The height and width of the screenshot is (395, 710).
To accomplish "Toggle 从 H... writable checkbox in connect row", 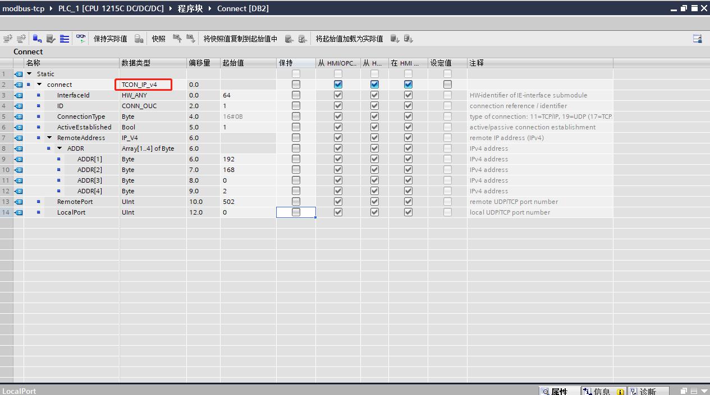I will click(374, 85).
